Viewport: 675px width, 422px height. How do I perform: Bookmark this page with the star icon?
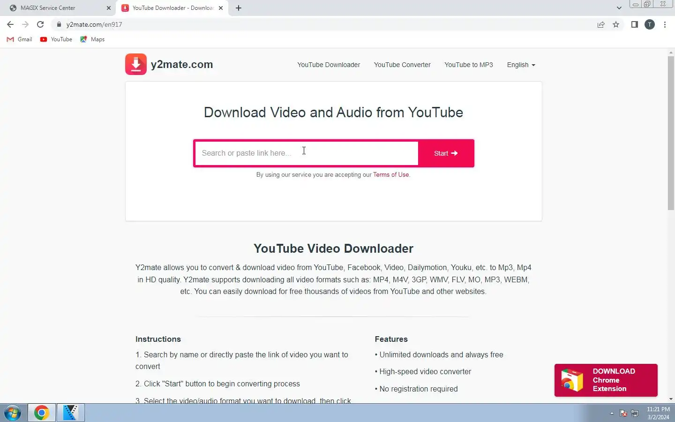(616, 24)
